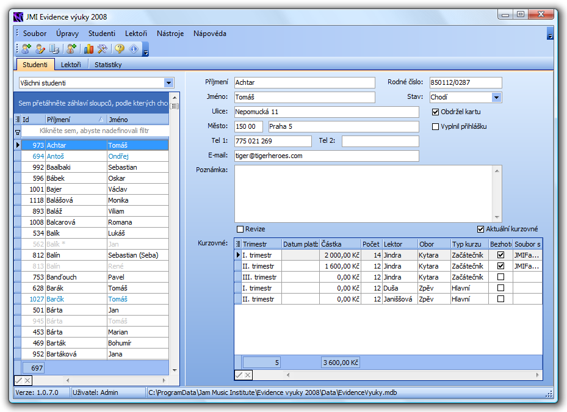Open the tools hammer and wrench icon

[x=103, y=49]
